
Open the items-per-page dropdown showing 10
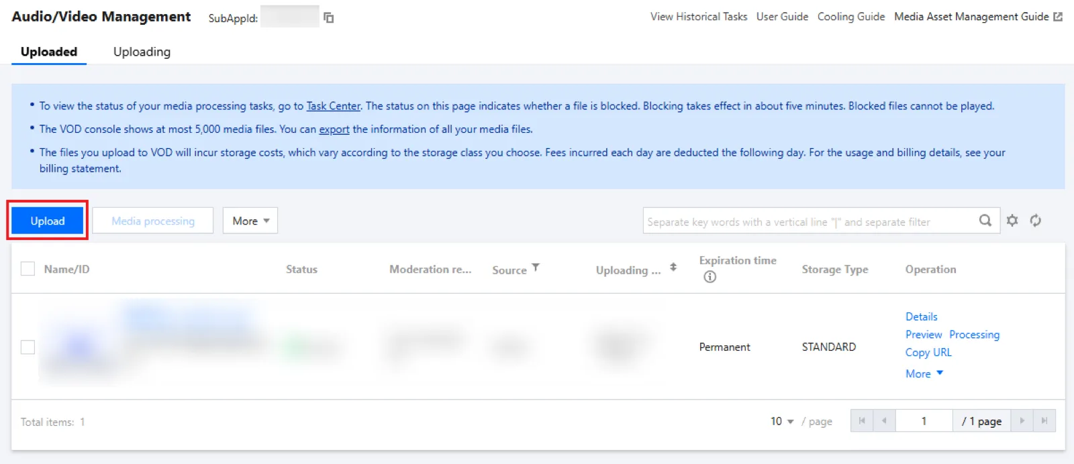click(782, 421)
